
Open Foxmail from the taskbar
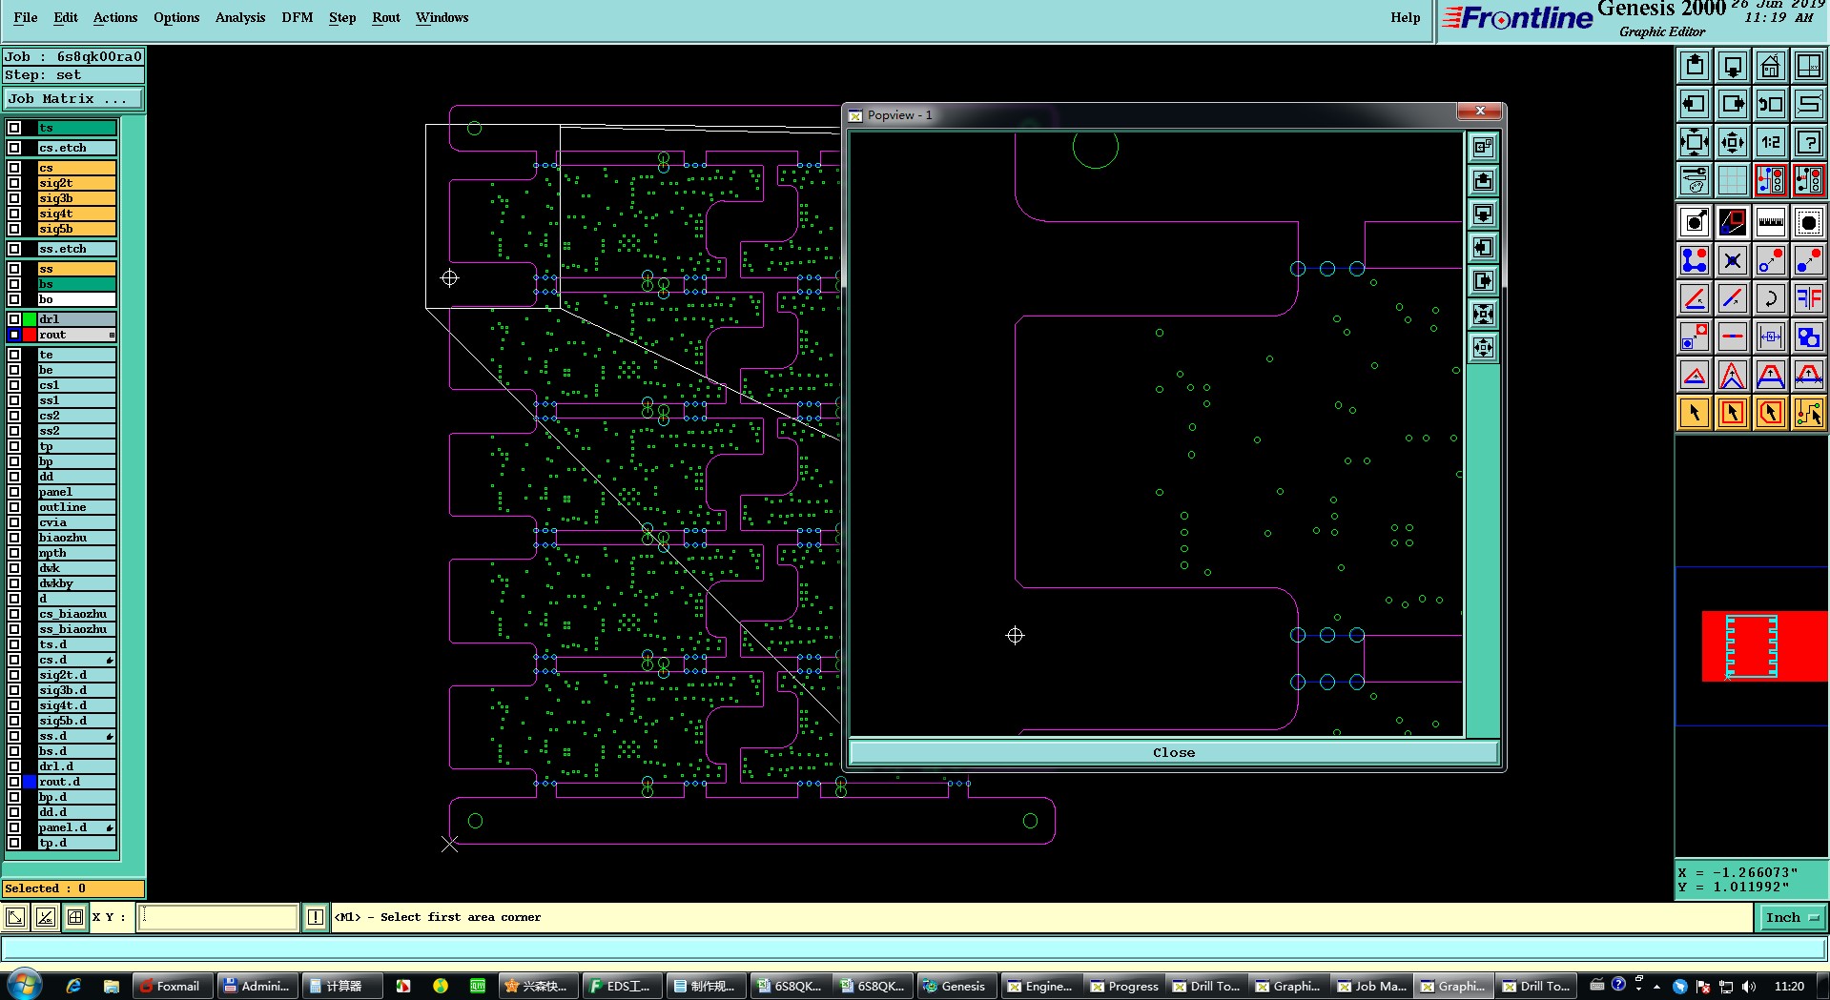pos(172,986)
